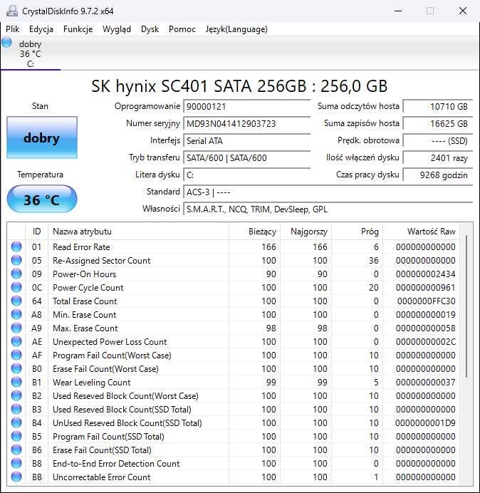Click the Własności field with S.M.A.R.T., NCQ, TRIM

click(328, 209)
